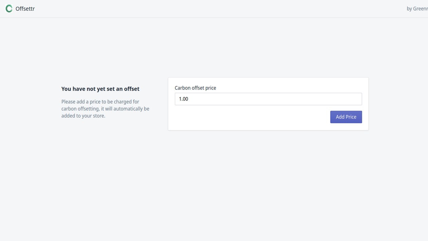Click the 'Please add a price' description text
428x241 pixels.
[x=105, y=109]
